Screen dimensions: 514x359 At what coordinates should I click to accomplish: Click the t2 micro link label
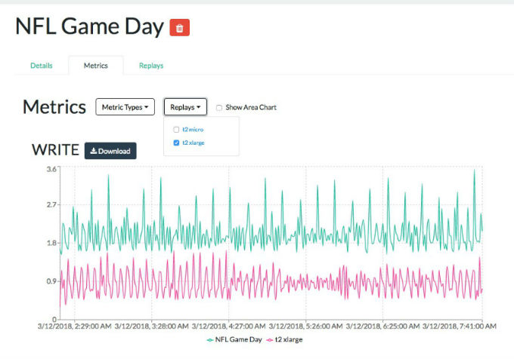point(193,130)
